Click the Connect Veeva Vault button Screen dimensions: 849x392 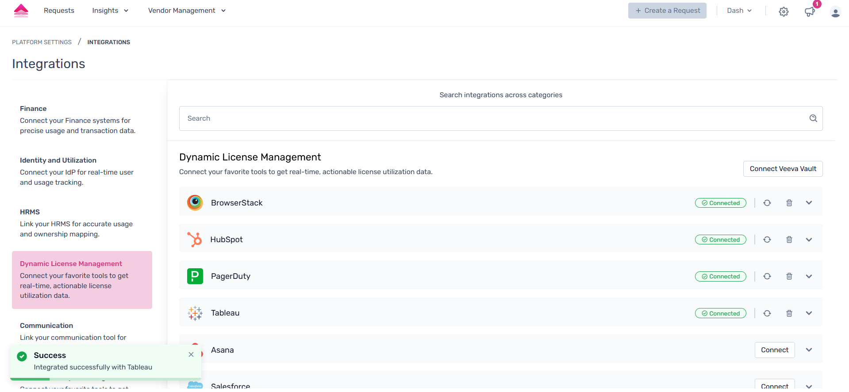coord(783,169)
